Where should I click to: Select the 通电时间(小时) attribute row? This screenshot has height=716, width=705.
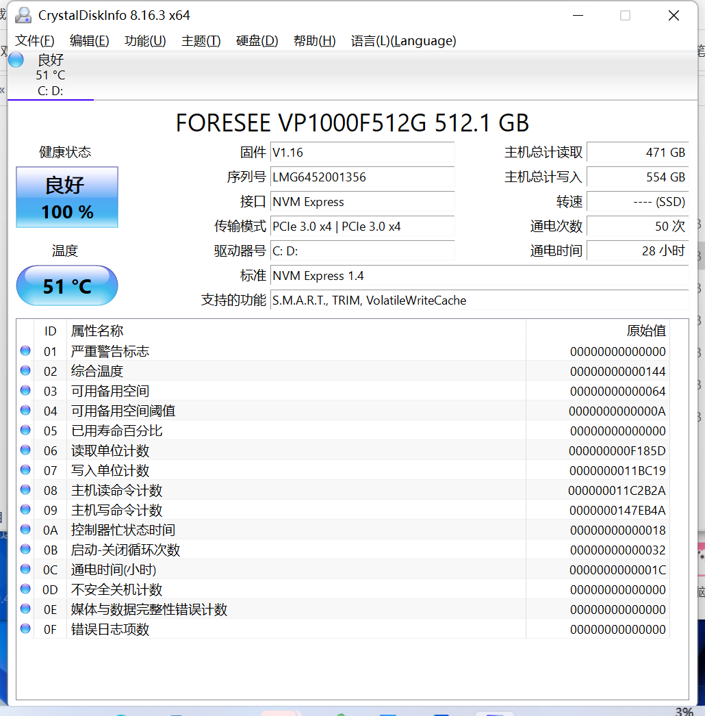[x=274, y=570]
